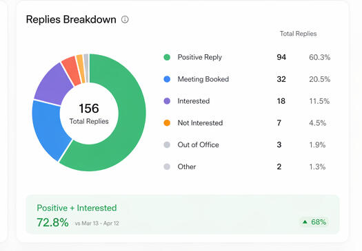Click the count 7 for Not Interested
Image resolution: width=362 pixels, height=251 pixels.
coord(279,122)
